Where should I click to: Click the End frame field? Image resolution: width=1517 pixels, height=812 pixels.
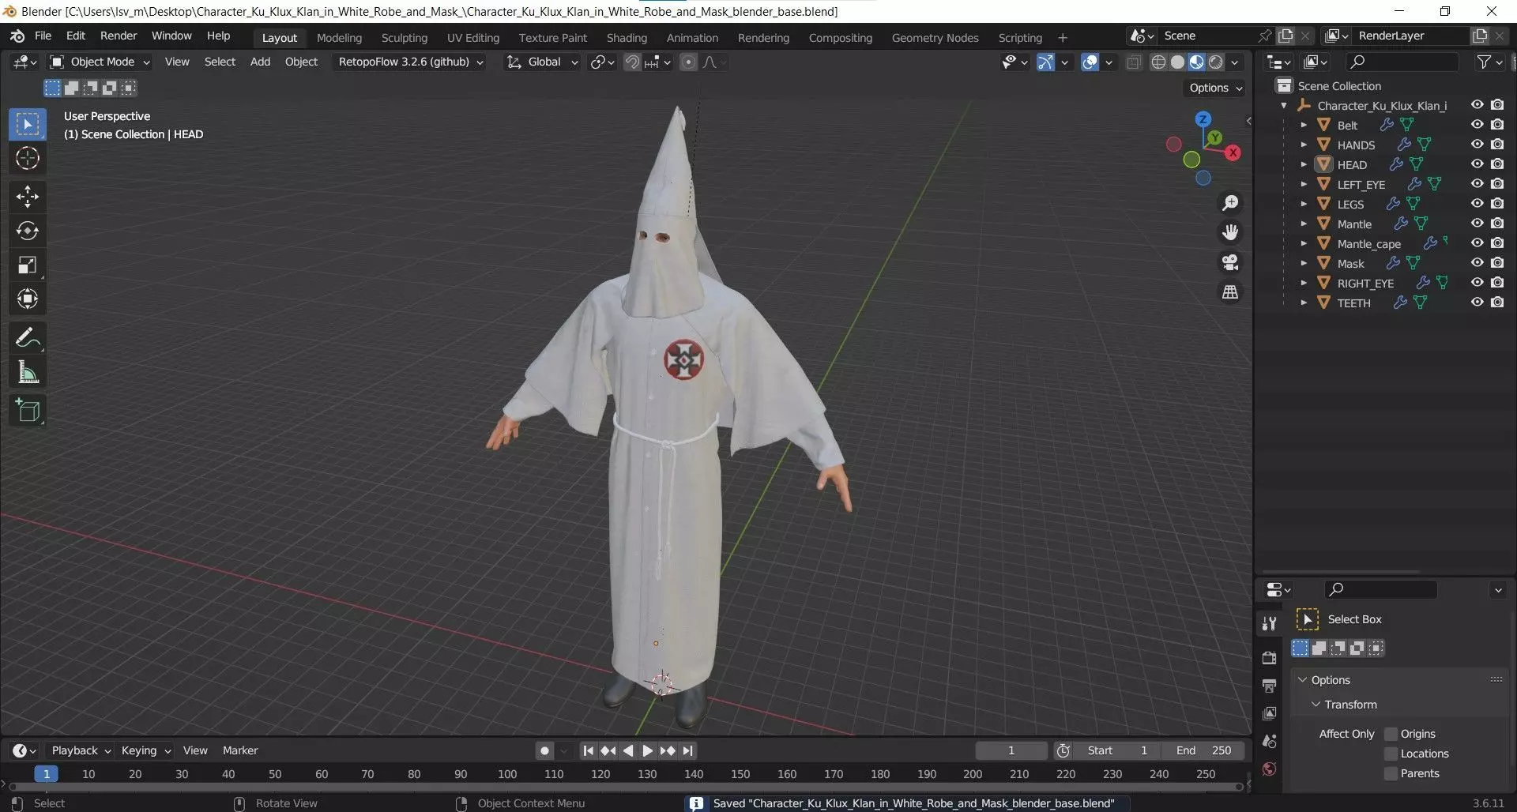tap(1203, 750)
